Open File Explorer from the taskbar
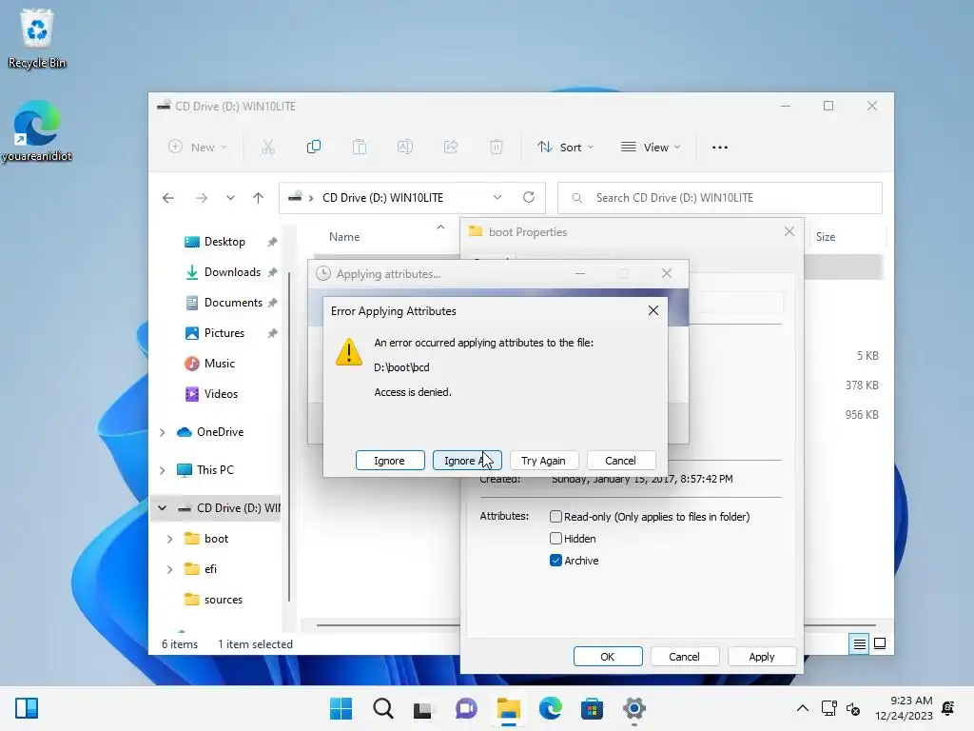Screen dimensions: 974x731 (508, 708)
